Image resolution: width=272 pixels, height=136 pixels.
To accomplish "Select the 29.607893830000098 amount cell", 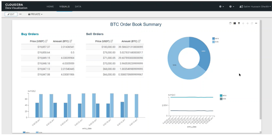I will [x=130, y=58].
